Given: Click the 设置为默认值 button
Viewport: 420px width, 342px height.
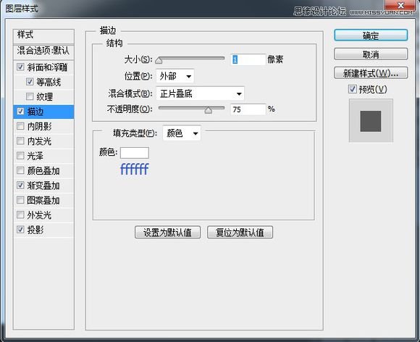Looking at the screenshot, I should (168, 232).
